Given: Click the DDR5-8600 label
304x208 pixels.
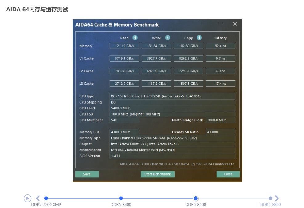Looking at the screenshot, I should point(196,205).
